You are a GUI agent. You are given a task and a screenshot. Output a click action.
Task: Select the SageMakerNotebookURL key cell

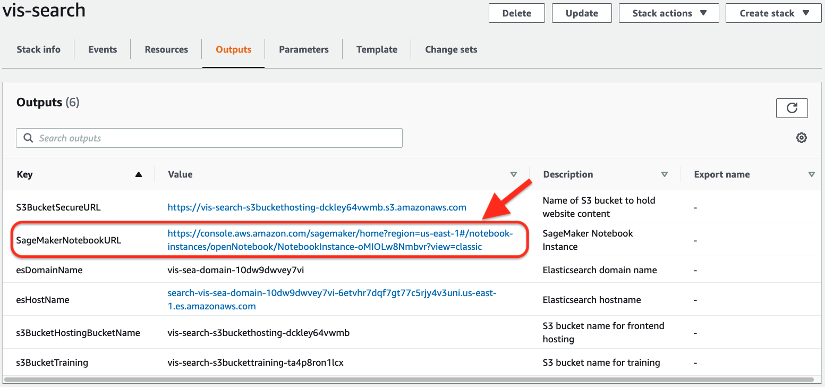pos(69,240)
